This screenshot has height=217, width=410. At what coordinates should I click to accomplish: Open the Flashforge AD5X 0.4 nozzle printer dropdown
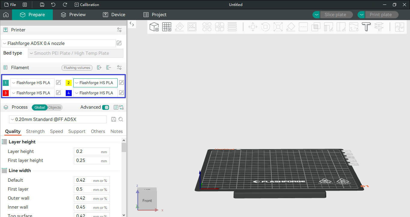pyautogui.click(x=59, y=43)
